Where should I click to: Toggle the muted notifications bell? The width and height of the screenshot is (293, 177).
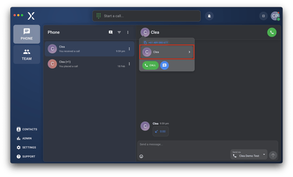click(209, 16)
